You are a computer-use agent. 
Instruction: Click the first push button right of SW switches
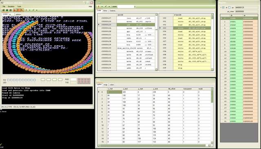pyautogui.click(x=43, y=80)
